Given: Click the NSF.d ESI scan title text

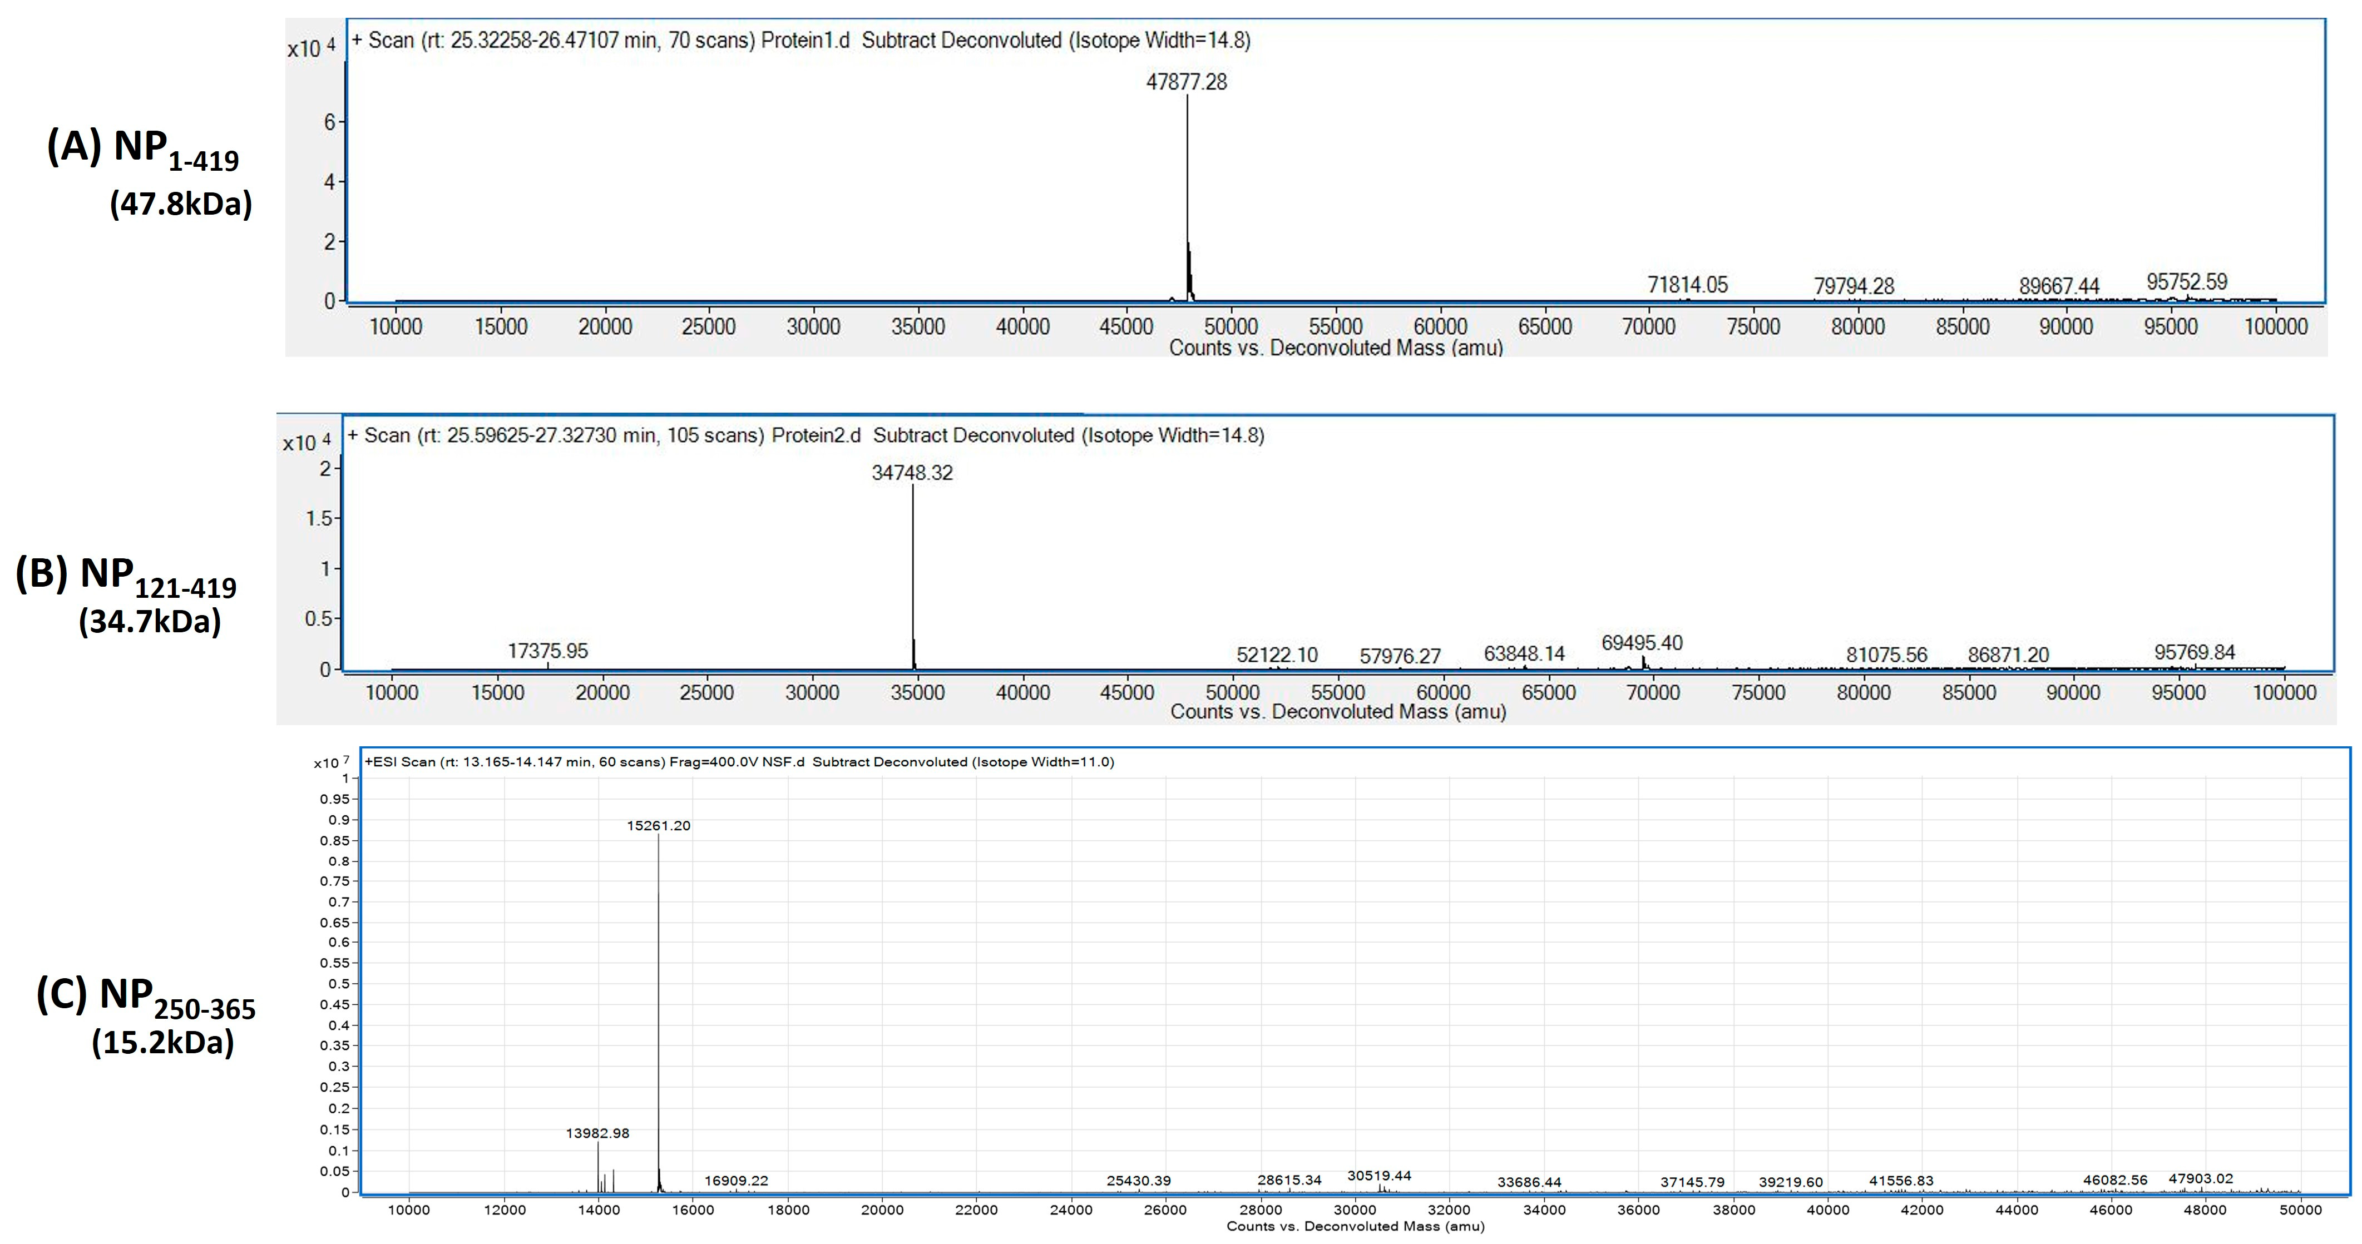Looking at the screenshot, I should click(739, 762).
